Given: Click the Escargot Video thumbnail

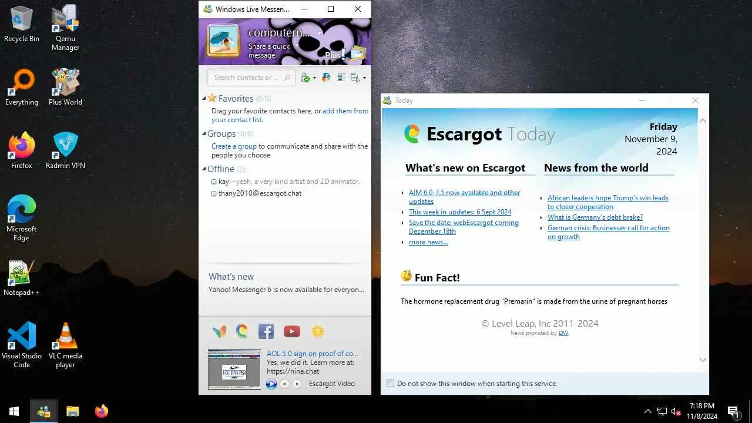Looking at the screenshot, I should pyautogui.click(x=234, y=370).
